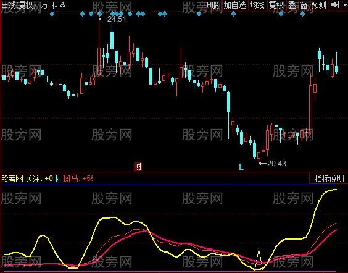This screenshot has height=273, width=348.
Task: Click the 20.43 low price label
Action: (x=276, y=164)
